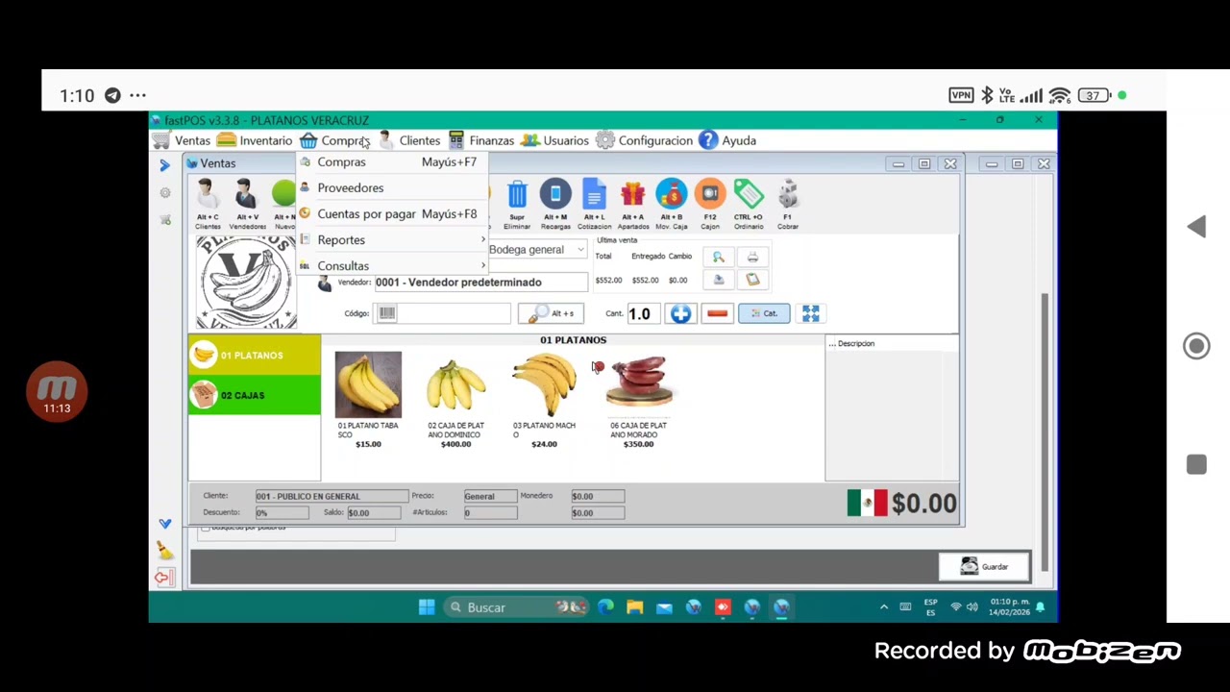Screen dimensions: 1230x692
Task: Click the Cant. quantity field showing 1.0
Action: (645, 313)
